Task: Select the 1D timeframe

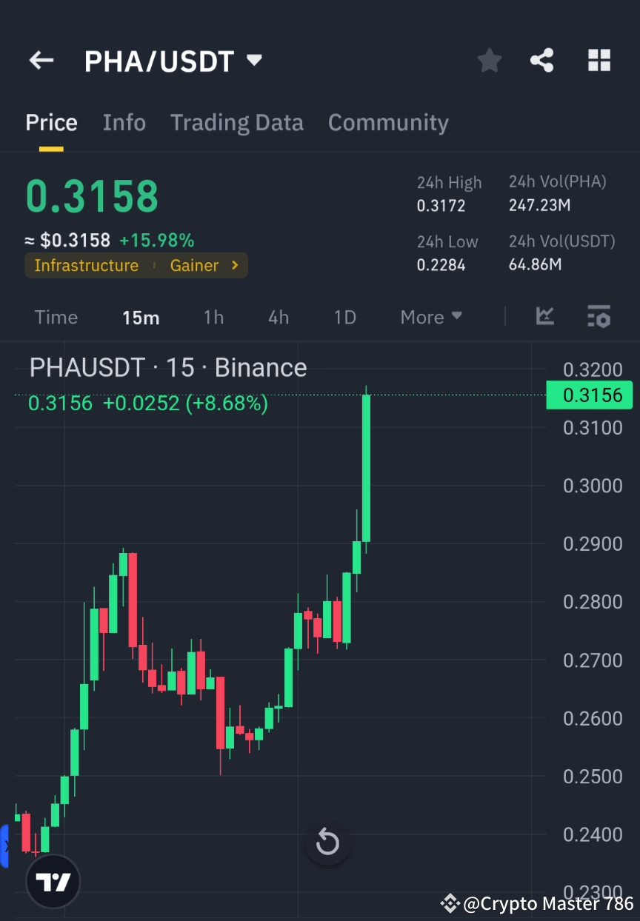Action: pos(344,317)
